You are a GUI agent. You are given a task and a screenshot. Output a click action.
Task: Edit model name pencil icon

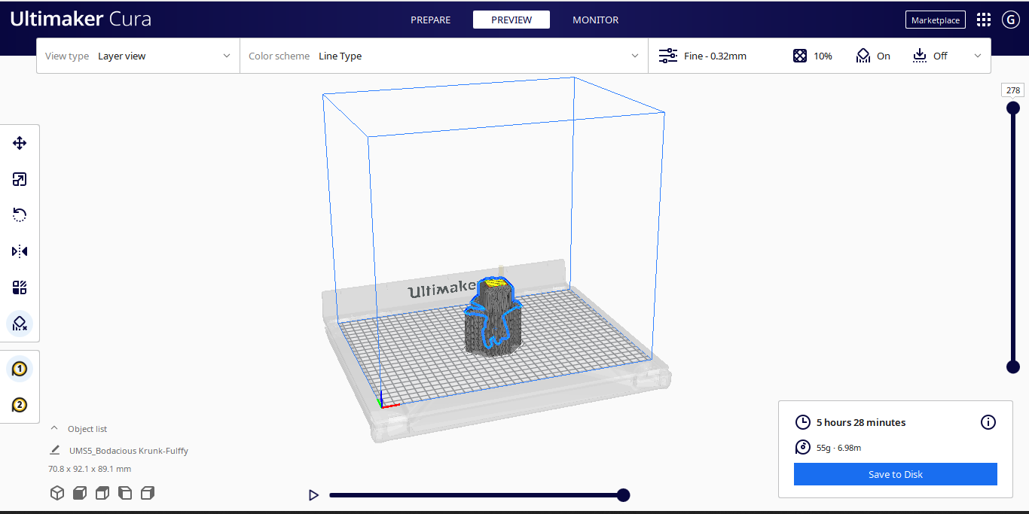pyautogui.click(x=55, y=450)
